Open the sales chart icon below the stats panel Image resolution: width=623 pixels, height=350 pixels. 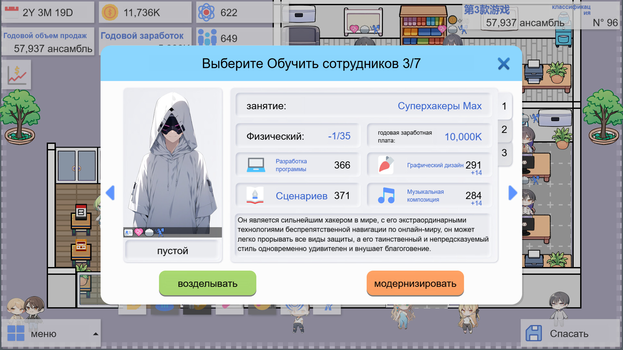pos(17,75)
